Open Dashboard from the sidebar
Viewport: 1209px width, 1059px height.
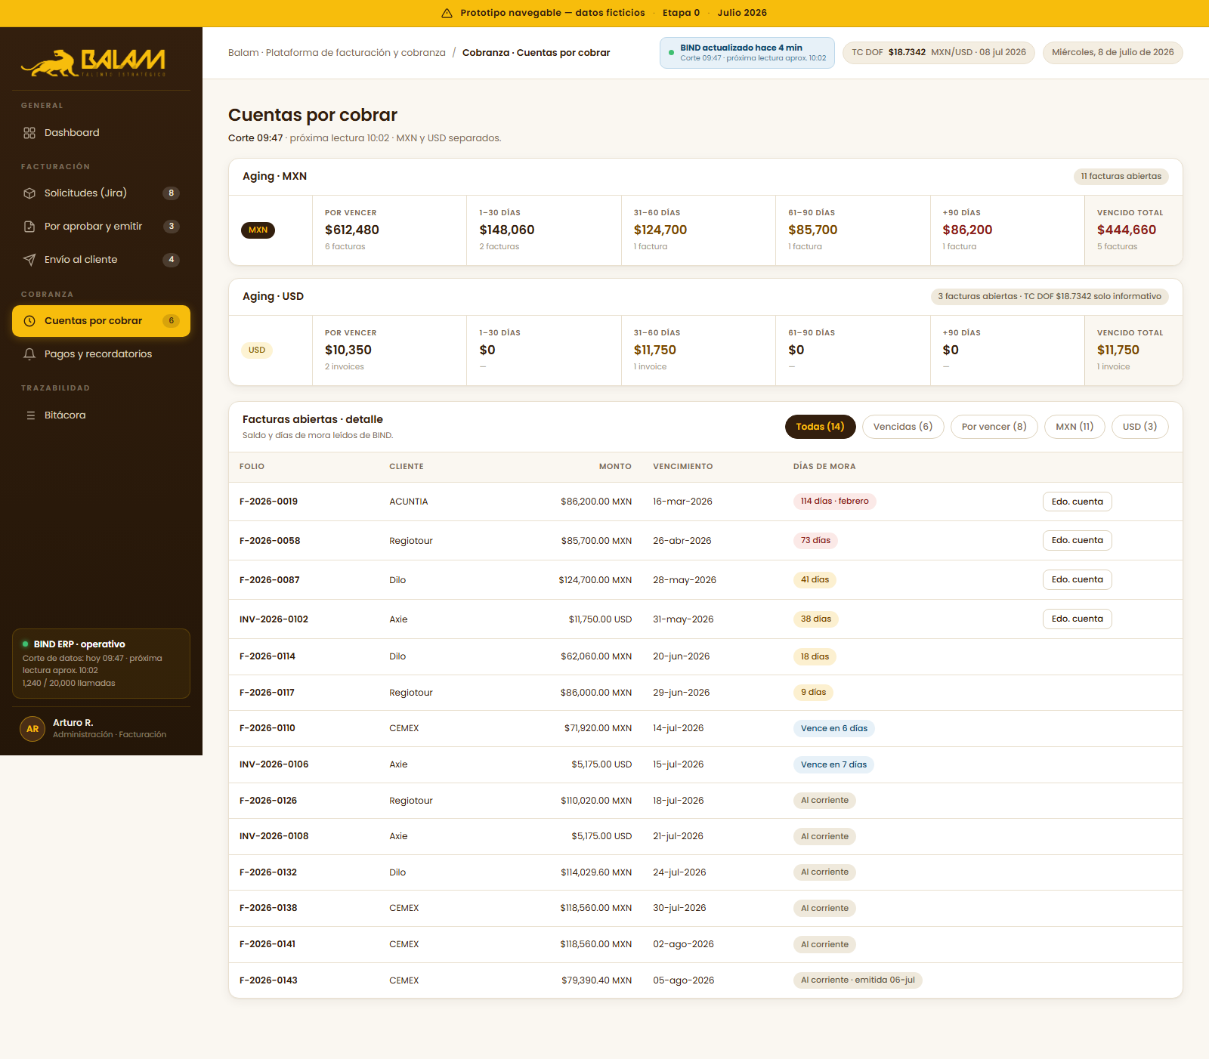[101, 133]
